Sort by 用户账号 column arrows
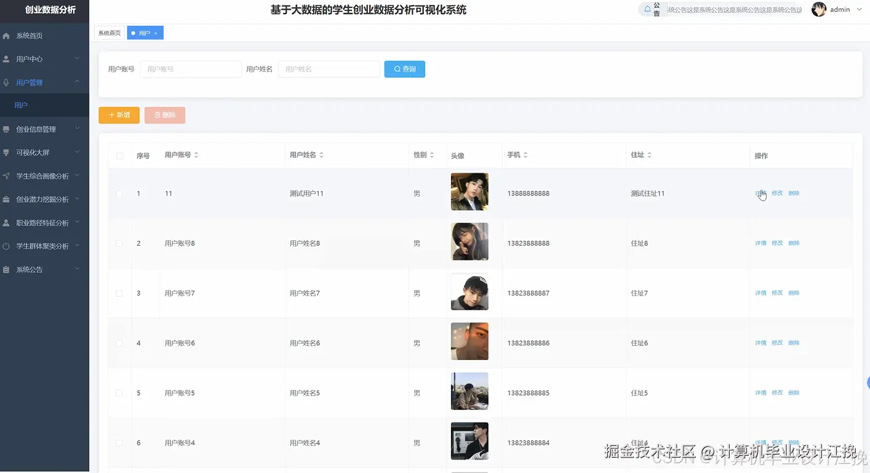Image resolution: width=870 pixels, height=473 pixels. point(196,155)
